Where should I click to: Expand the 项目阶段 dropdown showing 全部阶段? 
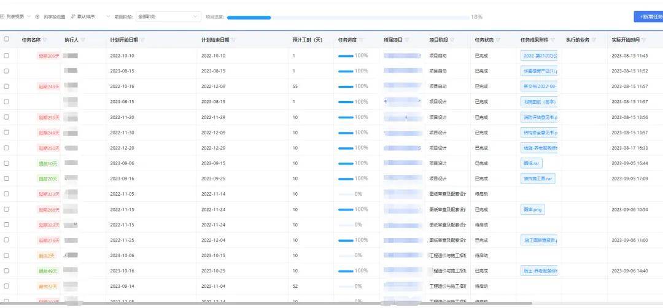point(169,17)
